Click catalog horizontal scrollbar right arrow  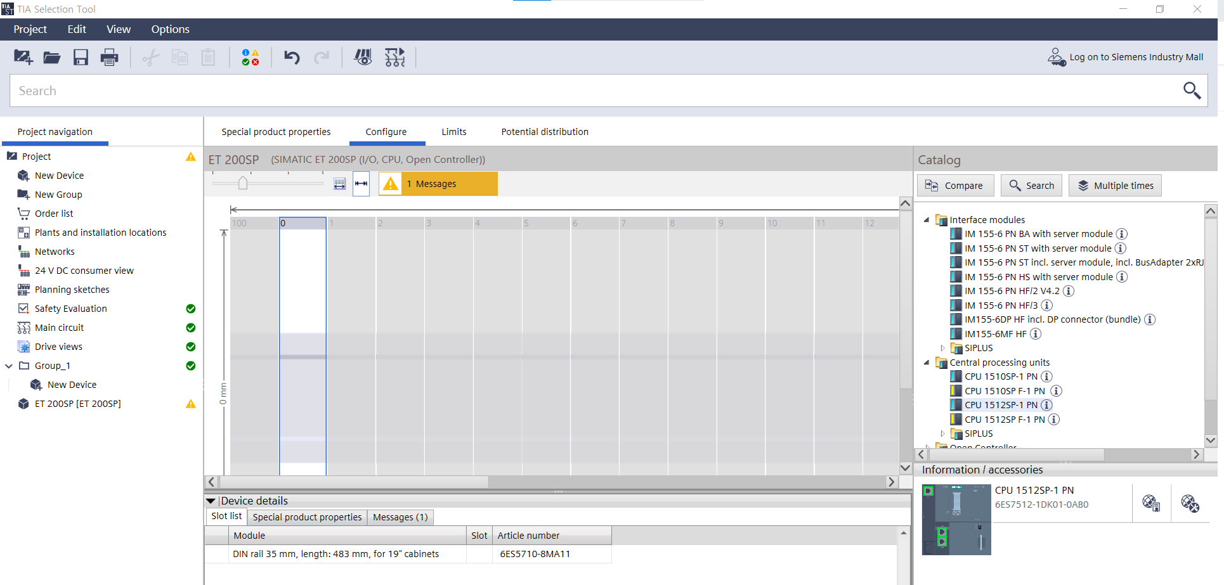[x=1196, y=454]
